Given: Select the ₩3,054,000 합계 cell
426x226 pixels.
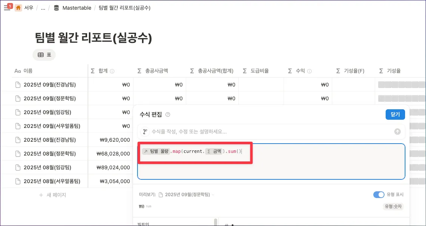Looking at the screenshot, I should click(110, 181).
